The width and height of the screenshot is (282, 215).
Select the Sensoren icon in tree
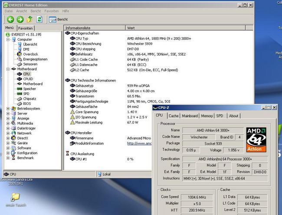point(20,64)
